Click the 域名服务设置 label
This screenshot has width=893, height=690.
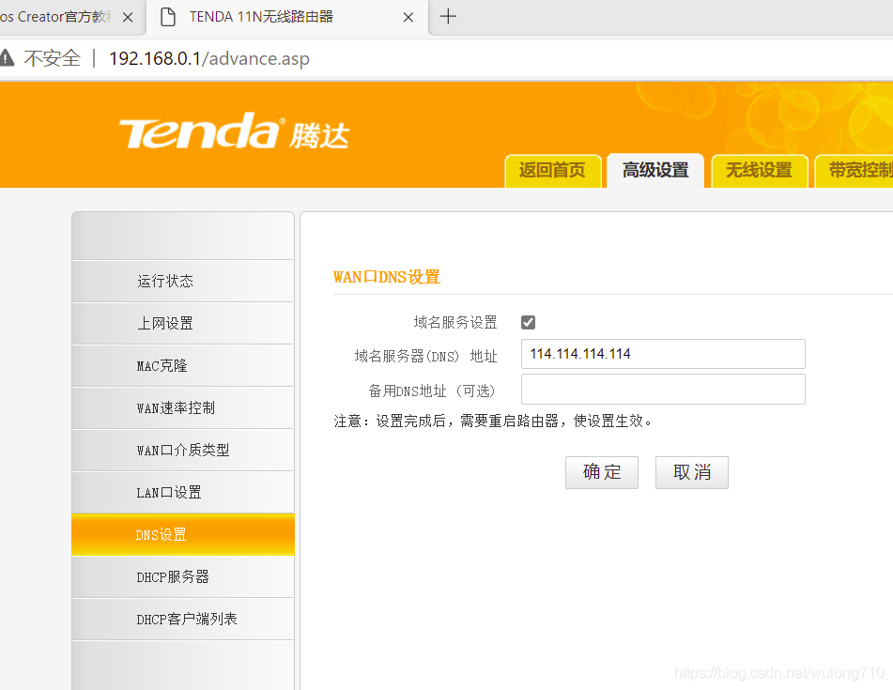(x=455, y=323)
